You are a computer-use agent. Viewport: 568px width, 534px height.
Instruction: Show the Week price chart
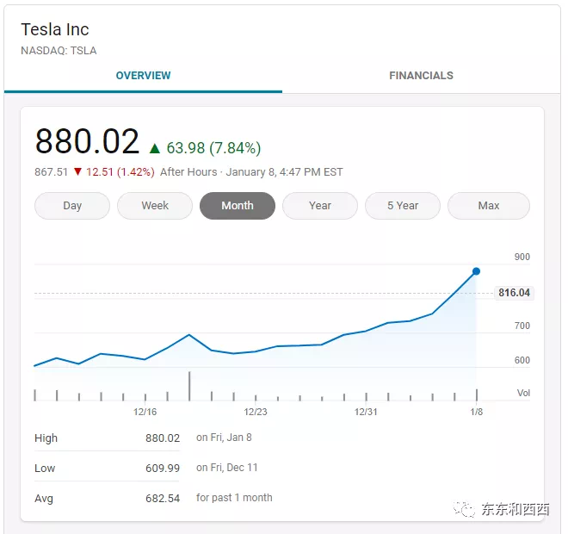[155, 206]
